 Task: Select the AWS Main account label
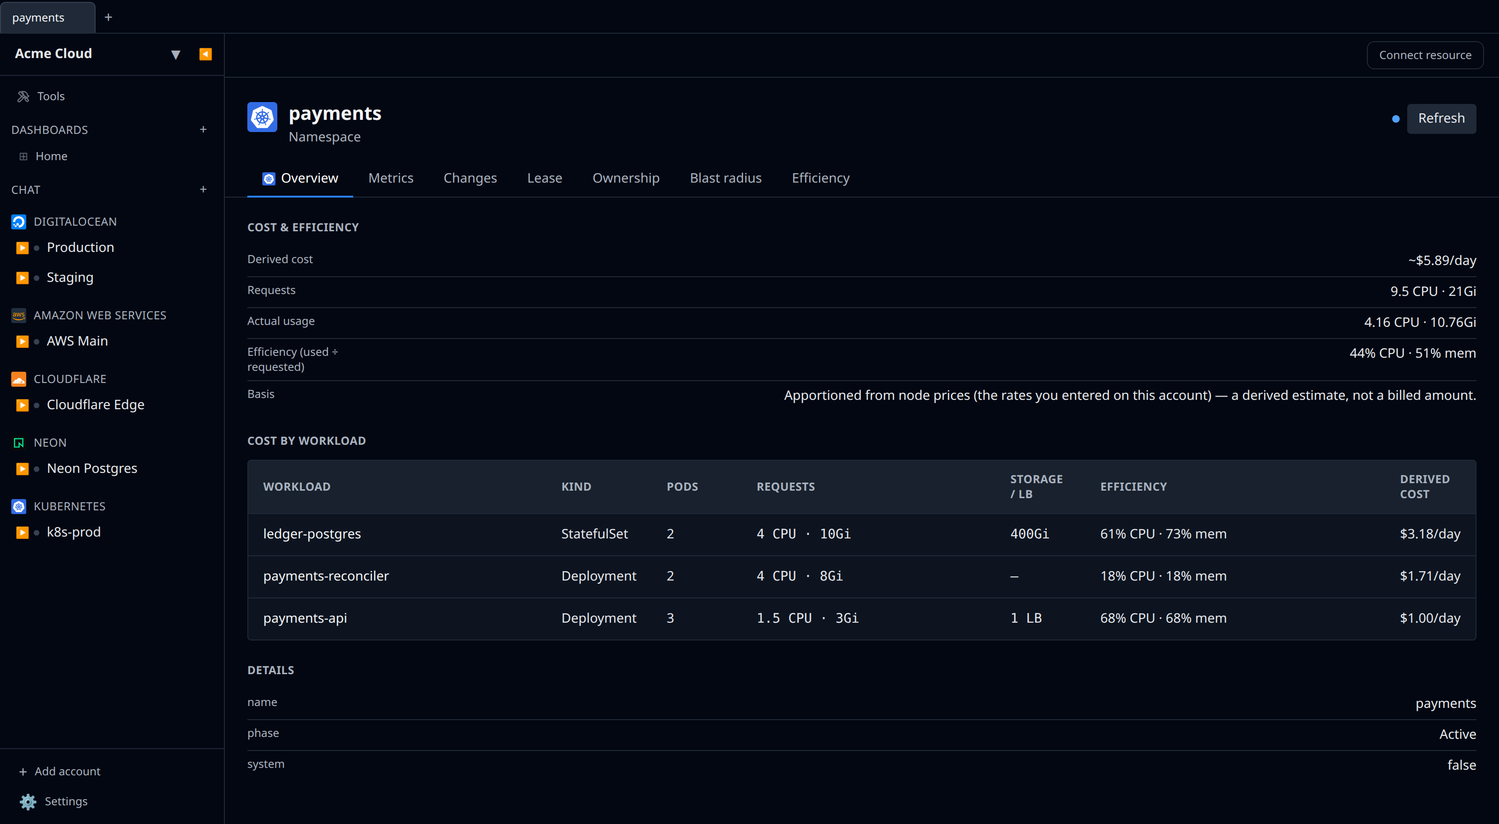point(77,341)
